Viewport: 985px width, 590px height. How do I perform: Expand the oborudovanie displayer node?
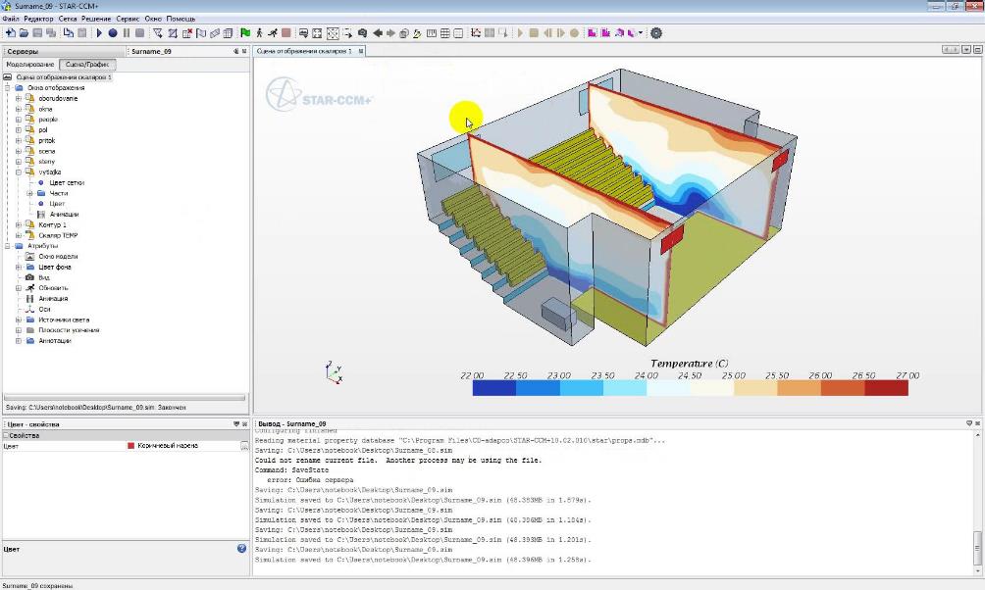(18, 98)
